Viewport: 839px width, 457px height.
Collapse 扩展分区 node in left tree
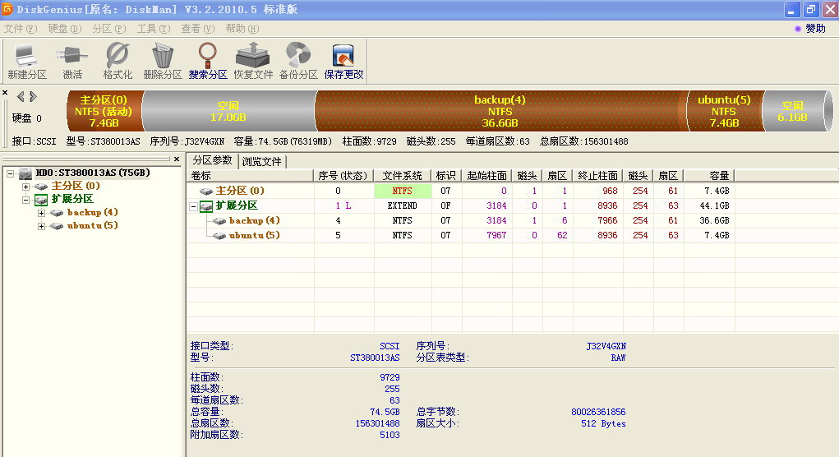click(25, 200)
